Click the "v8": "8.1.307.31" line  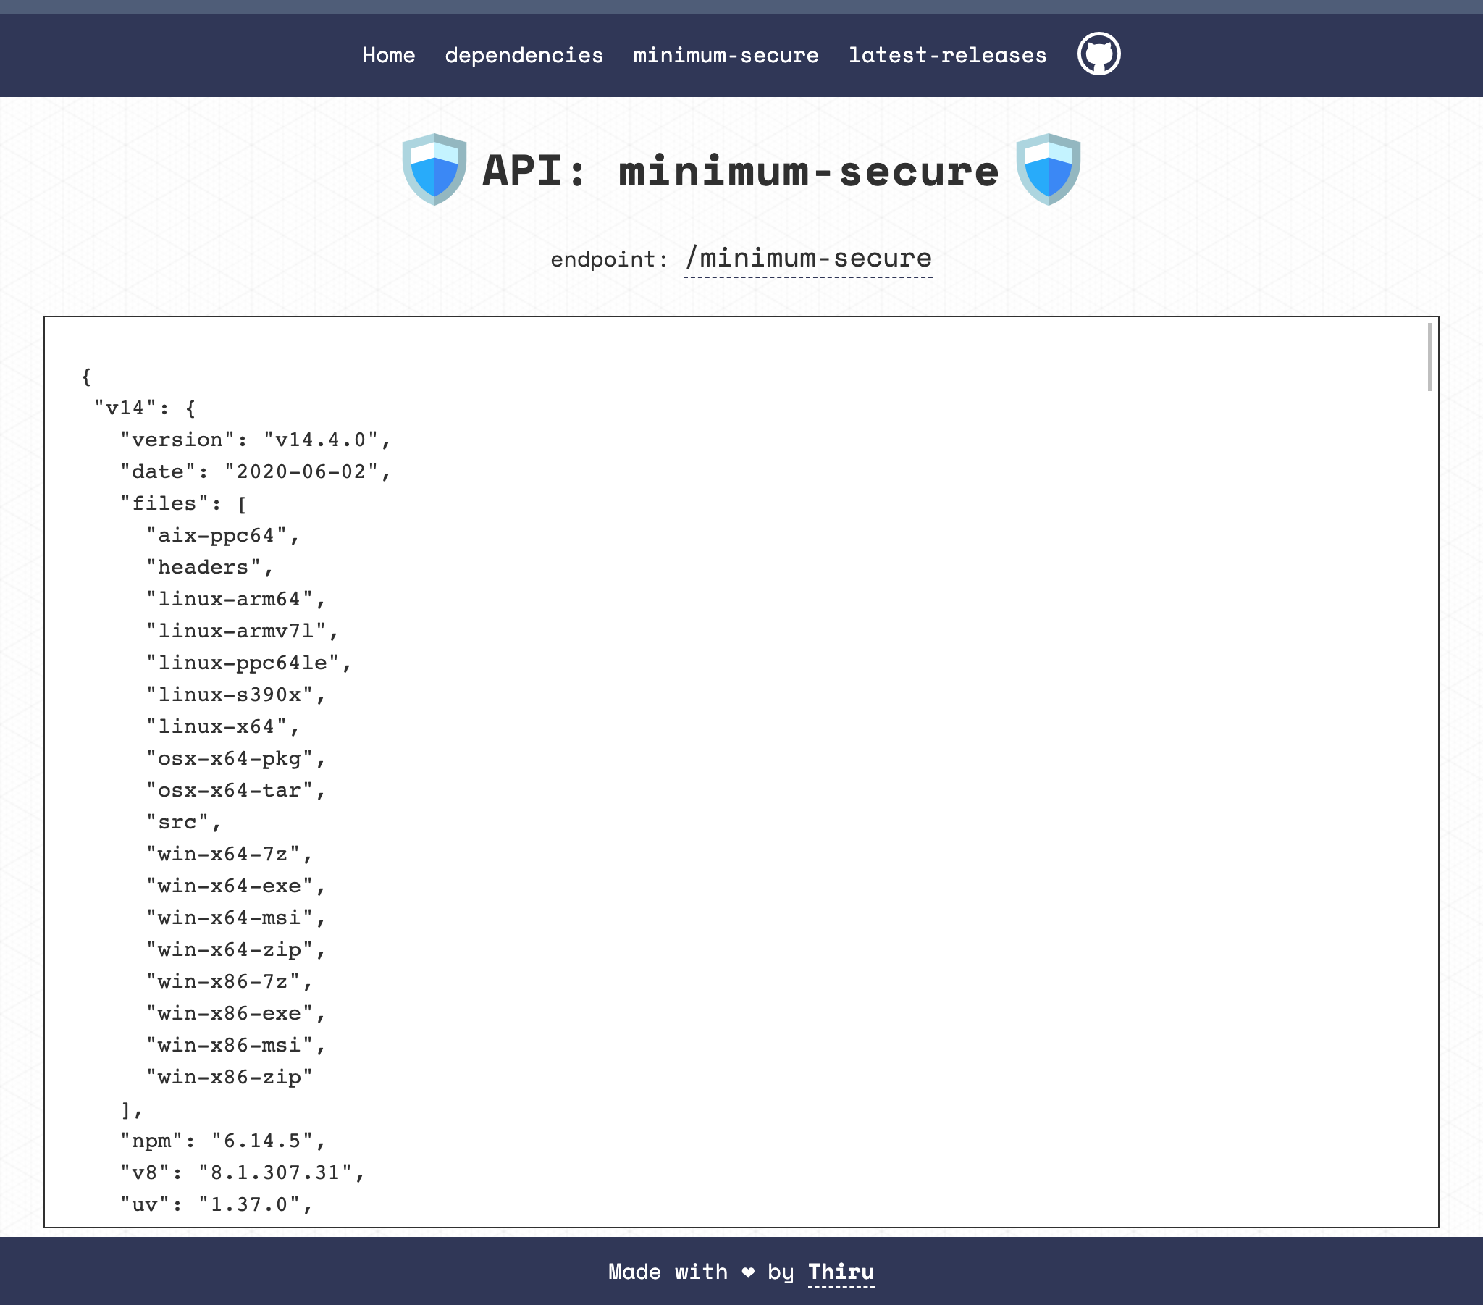(243, 1173)
